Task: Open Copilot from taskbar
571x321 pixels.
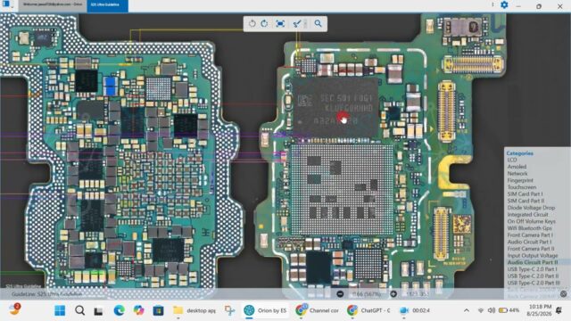Action: [138, 310]
